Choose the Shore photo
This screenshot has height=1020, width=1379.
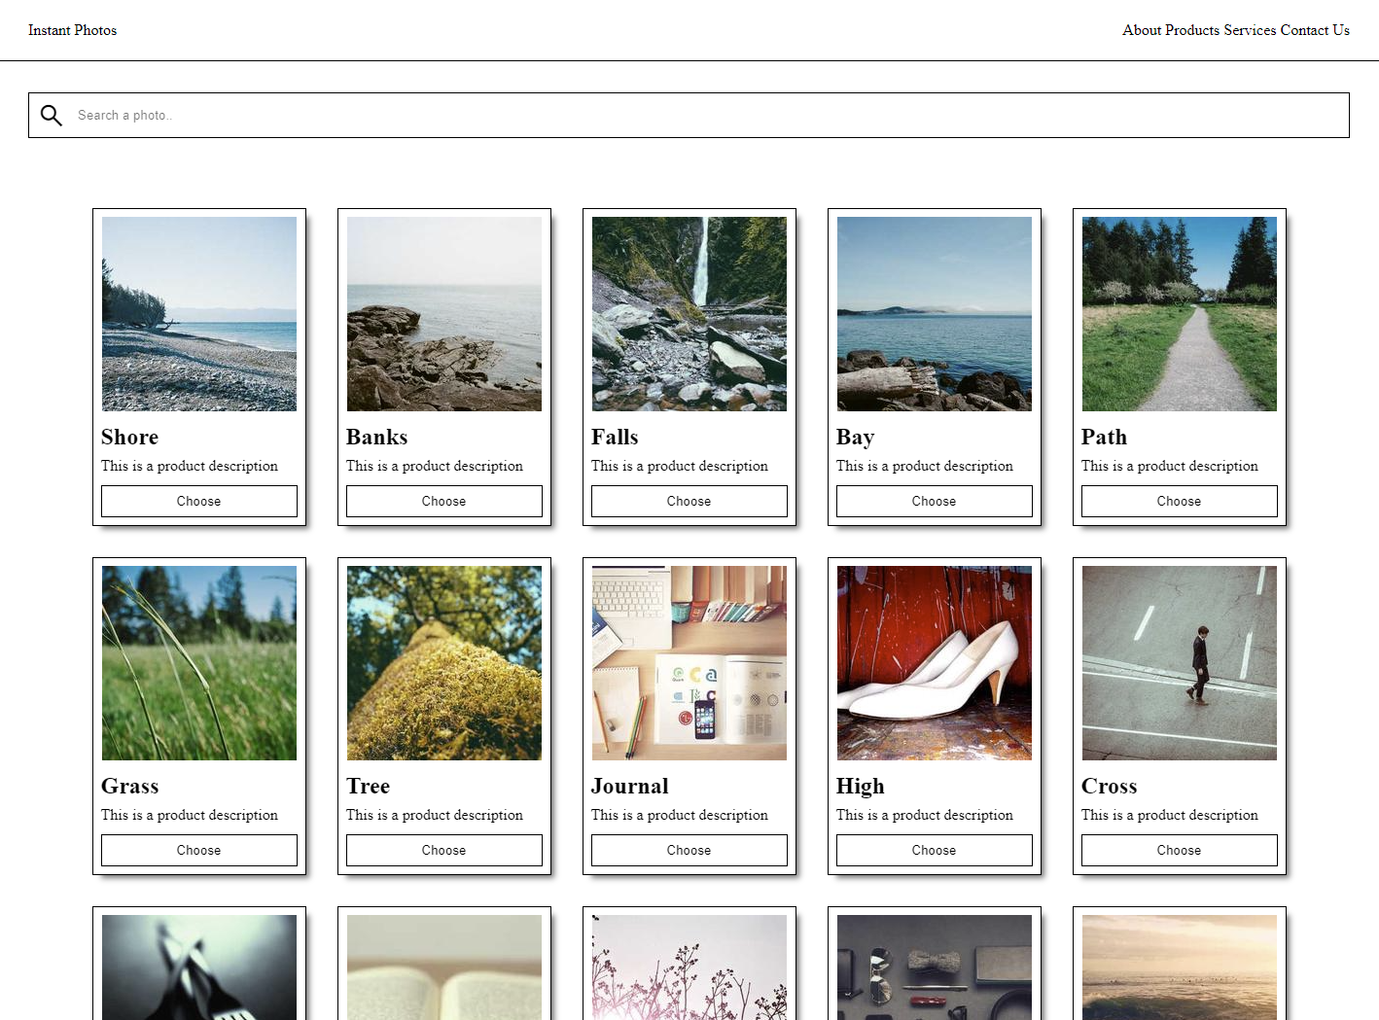click(x=198, y=501)
